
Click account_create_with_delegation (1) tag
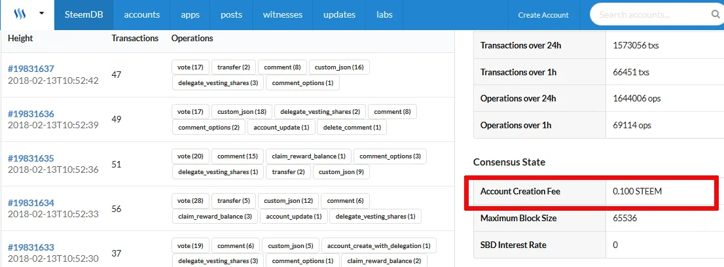pos(378,245)
